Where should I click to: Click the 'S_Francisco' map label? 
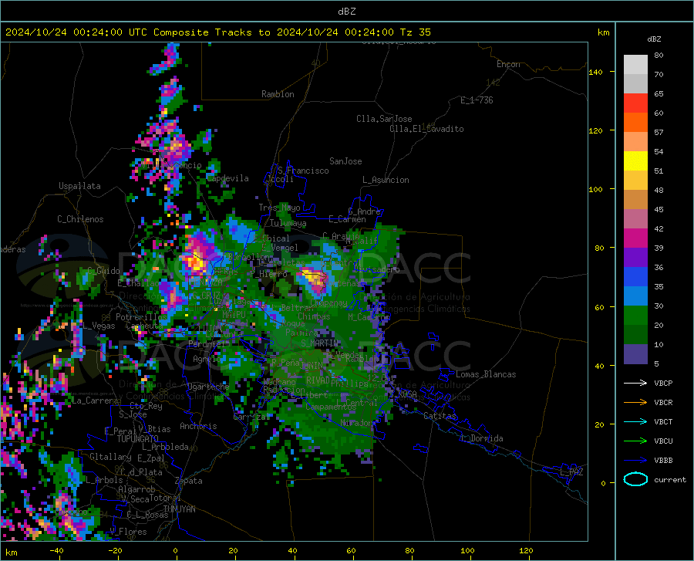pos(303,171)
